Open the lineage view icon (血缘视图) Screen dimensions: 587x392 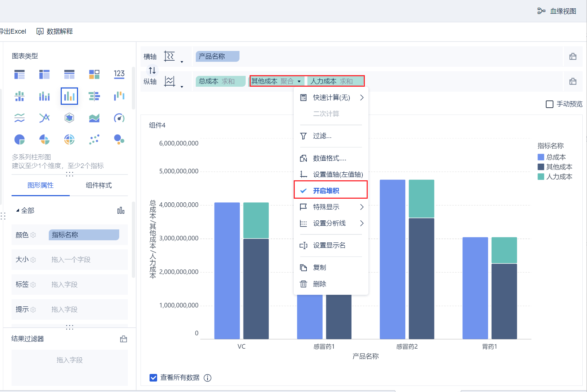[x=541, y=11]
